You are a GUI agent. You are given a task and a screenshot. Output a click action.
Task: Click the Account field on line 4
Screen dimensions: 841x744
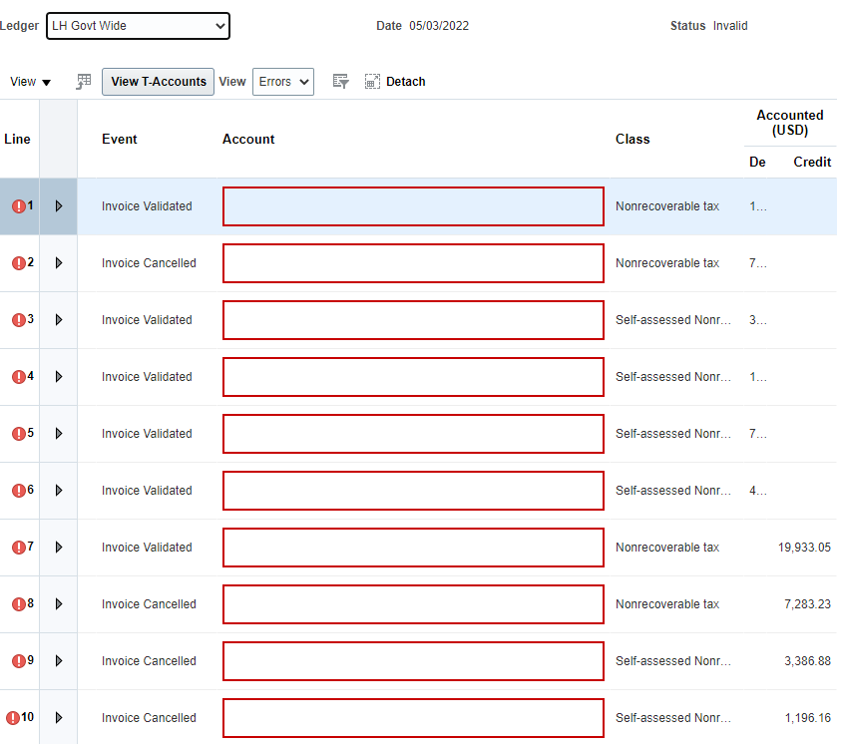tap(412, 376)
